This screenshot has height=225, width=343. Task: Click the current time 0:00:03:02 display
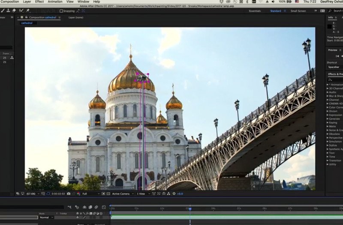pyautogui.click(x=58, y=194)
